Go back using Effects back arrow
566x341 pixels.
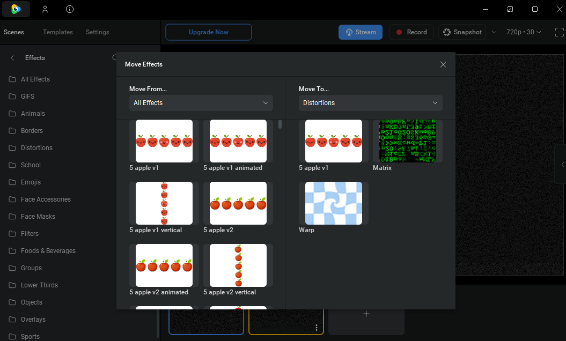coord(12,58)
